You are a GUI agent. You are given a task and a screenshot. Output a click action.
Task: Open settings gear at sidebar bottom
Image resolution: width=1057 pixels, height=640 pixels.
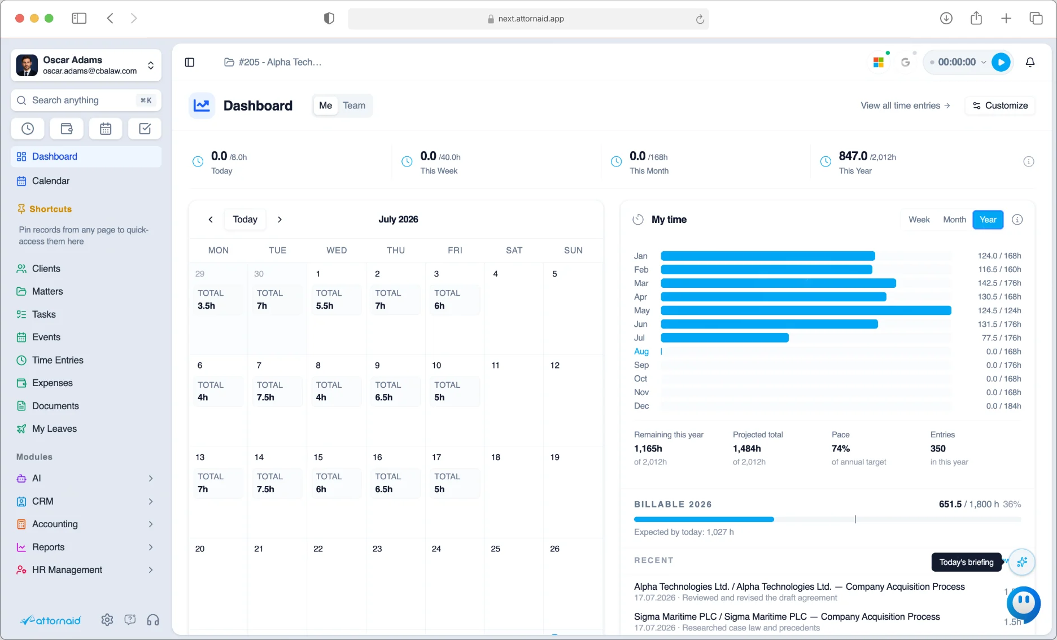(107, 620)
